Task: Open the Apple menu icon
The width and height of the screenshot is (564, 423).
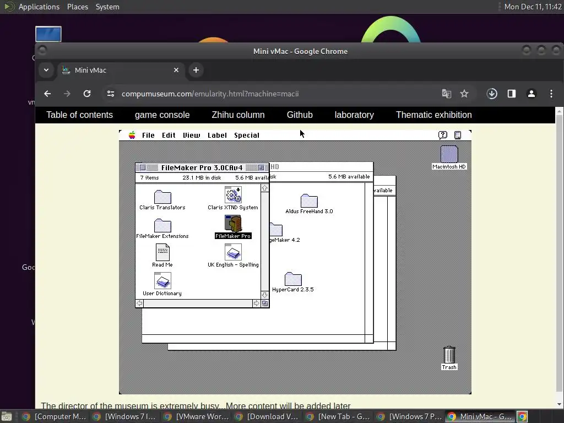Action: click(x=132, y=135)
